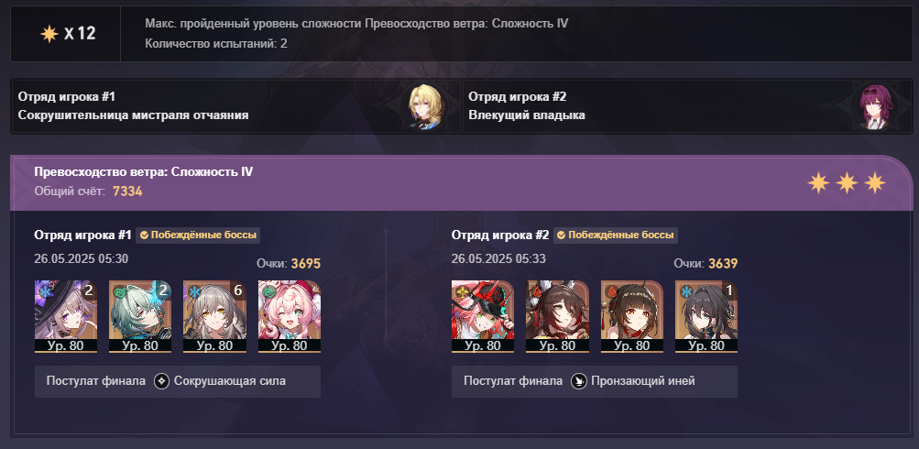The width and height of the screenshot is (919, 449).
Task: Select the Отряд игрока #2 boss tab
Action: [687, 106]
